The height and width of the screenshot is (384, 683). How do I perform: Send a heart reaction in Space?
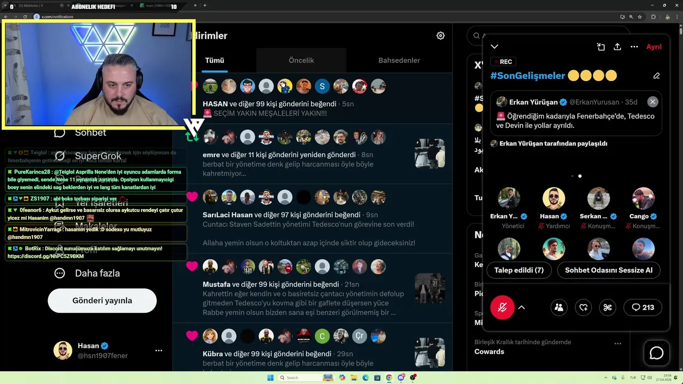[583, 307]
